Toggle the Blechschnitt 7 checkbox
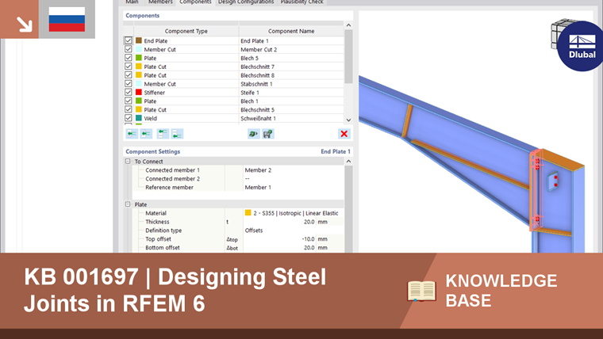The height and width of the screenshot is (339, 603). (128, 67)
